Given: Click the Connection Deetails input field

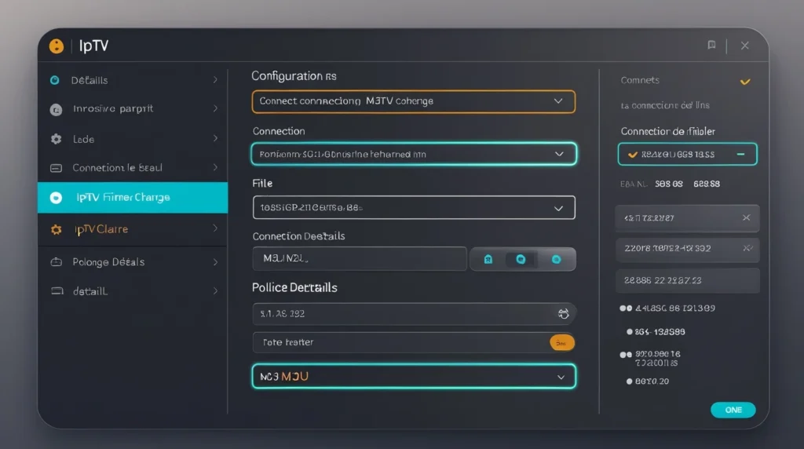Looking at the screenshot, I should point(360,259).
